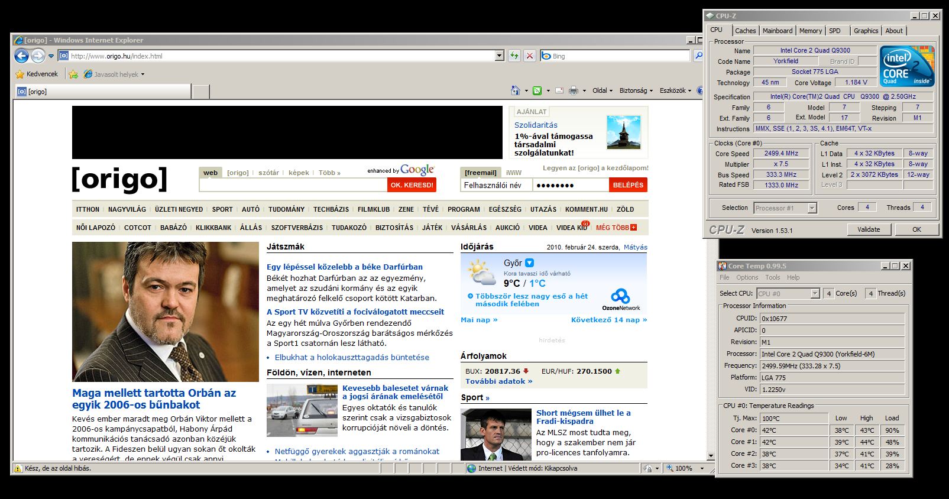
Task: Switch to CPU-Z Mainboard tab
Action: click(778, 31)
